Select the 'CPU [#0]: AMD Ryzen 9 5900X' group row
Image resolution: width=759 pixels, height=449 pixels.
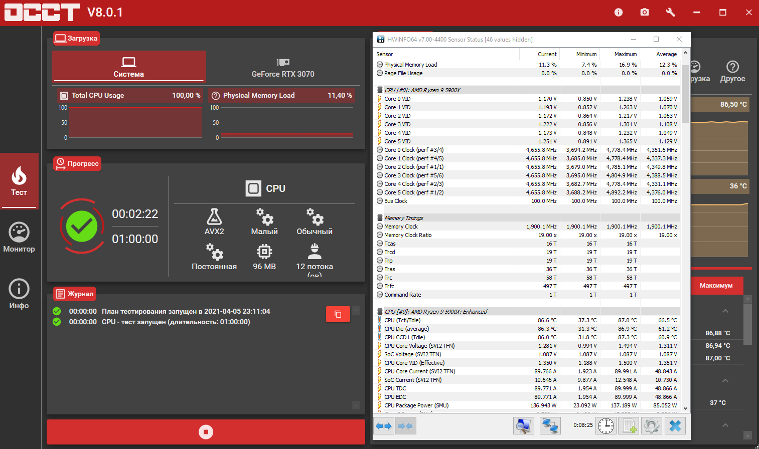[x=527, y=90]
